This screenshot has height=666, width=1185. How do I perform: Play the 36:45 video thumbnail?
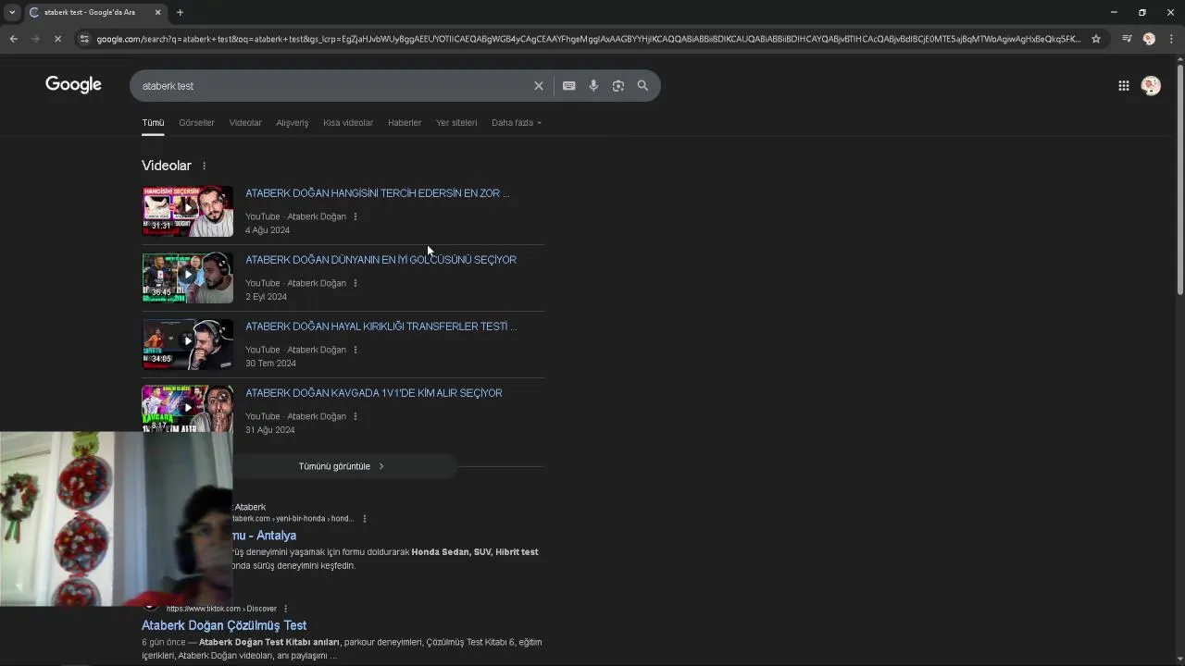(188, 278)
